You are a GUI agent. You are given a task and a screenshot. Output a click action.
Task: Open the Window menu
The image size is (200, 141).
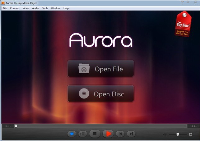55,8
